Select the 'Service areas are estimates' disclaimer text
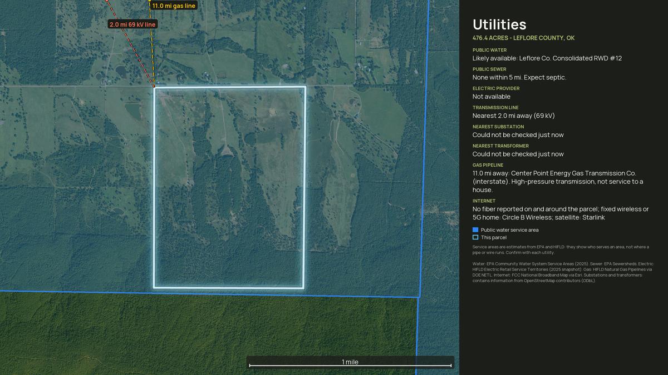This screenshot has width=668, height=375. [x=561, y=249]
